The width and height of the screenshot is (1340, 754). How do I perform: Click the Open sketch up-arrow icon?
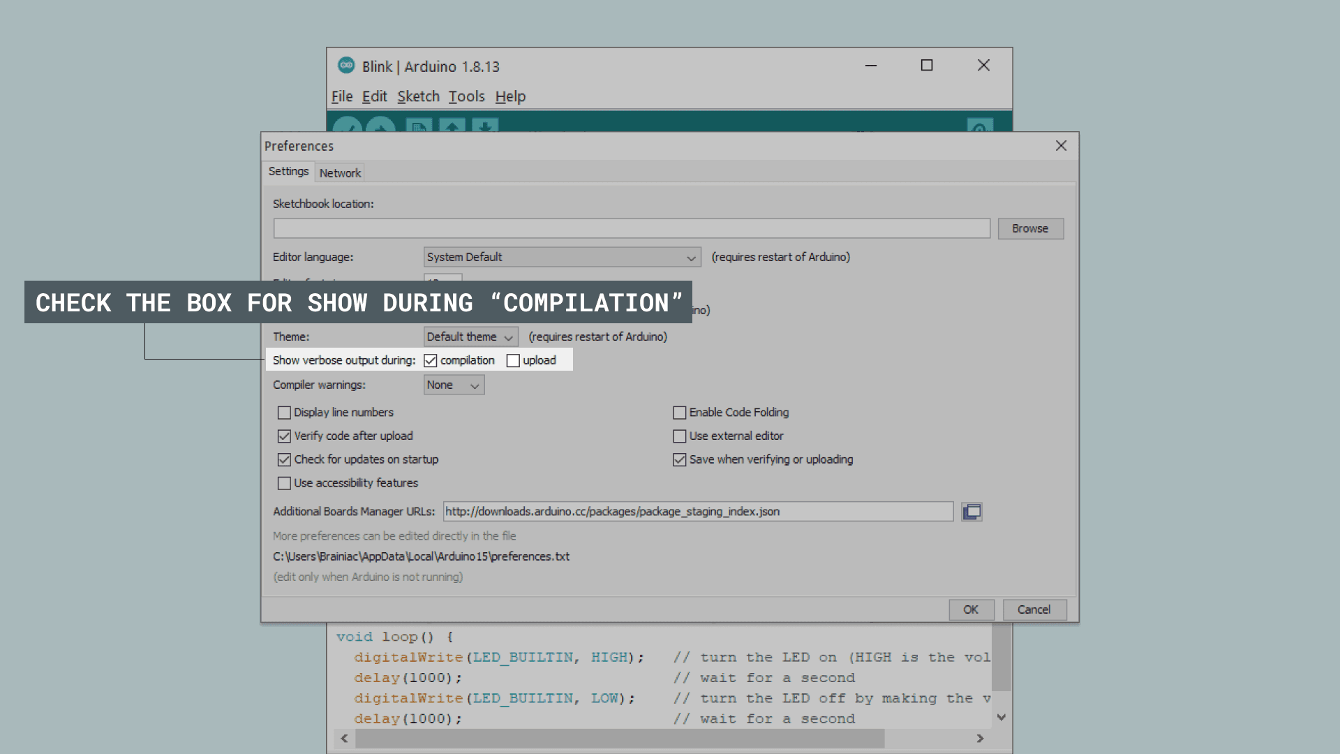click(452, 126)
